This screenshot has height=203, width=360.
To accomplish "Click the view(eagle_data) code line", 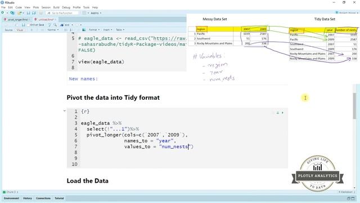I will pyautogui.click(x=101, y=61).
